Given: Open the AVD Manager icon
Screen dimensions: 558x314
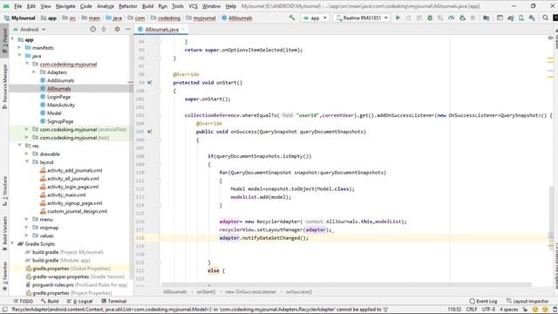Looking at the screenshot, I should tap(521, 17).
